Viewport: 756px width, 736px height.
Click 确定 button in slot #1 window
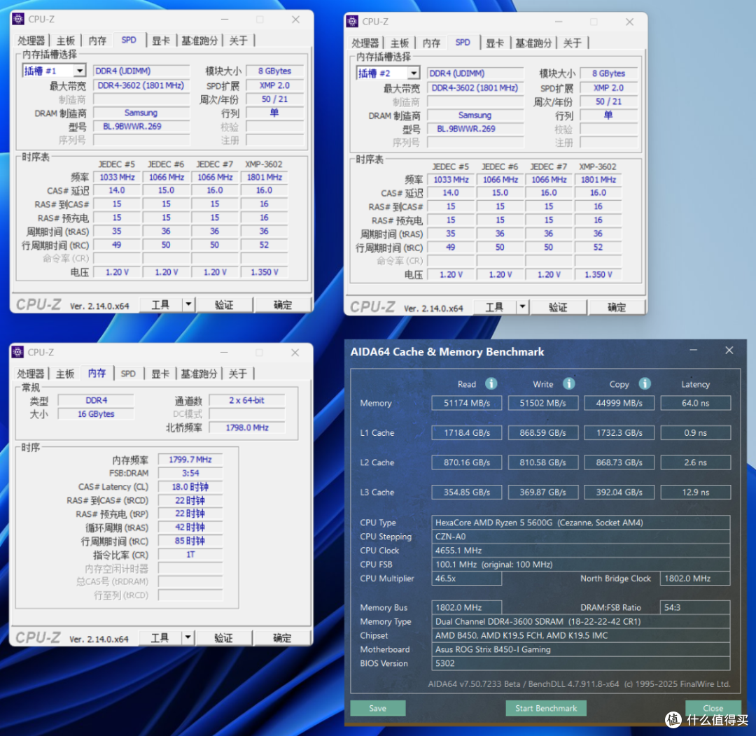tap(283, 304)
